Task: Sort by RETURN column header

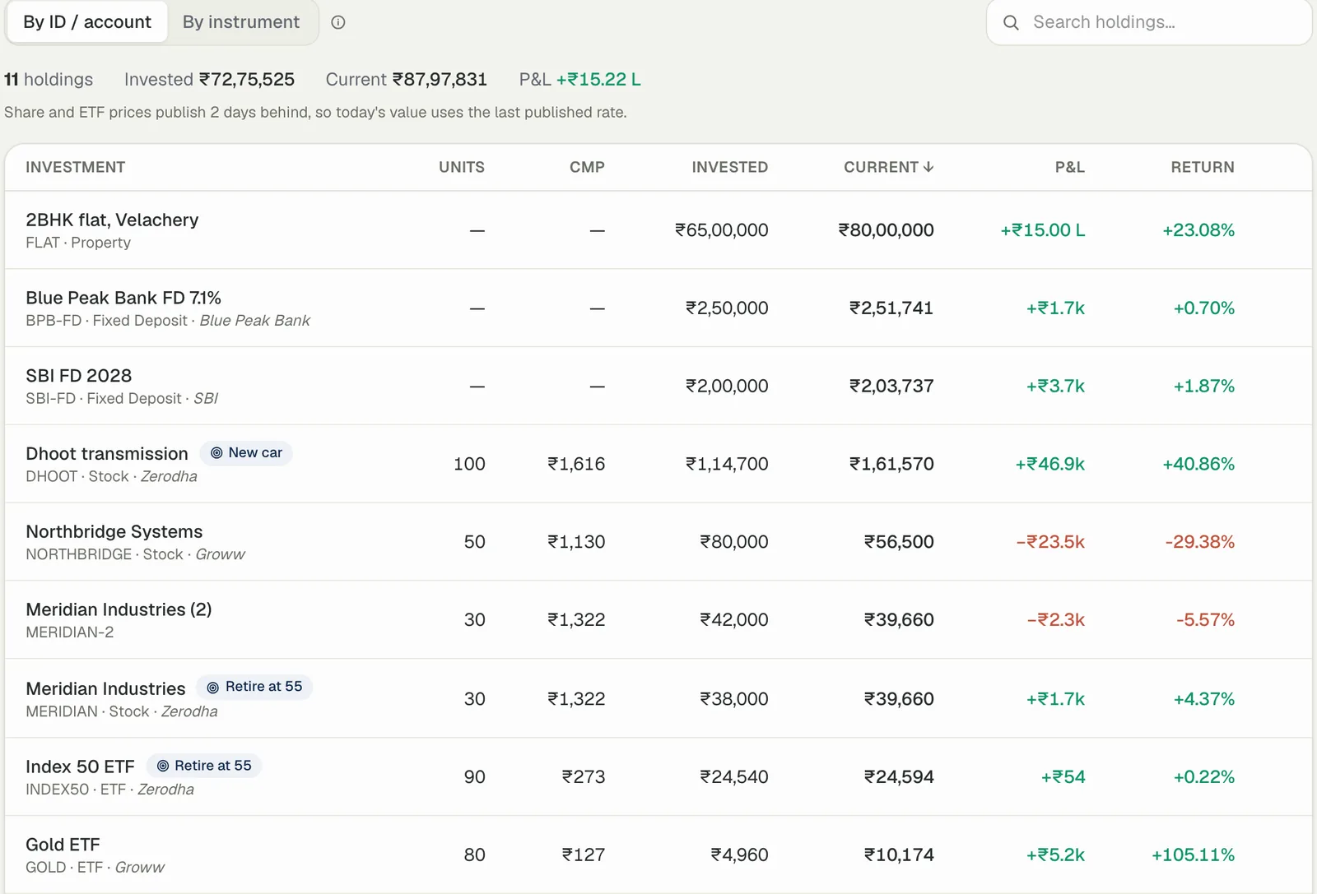Action: pos(1203,167)
